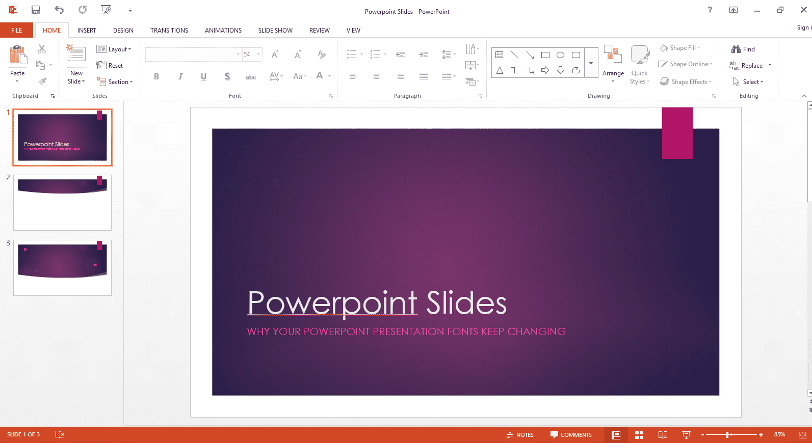Toggle Underline formatting
This screenshot has height=443, width=812.
click(203, 76)
